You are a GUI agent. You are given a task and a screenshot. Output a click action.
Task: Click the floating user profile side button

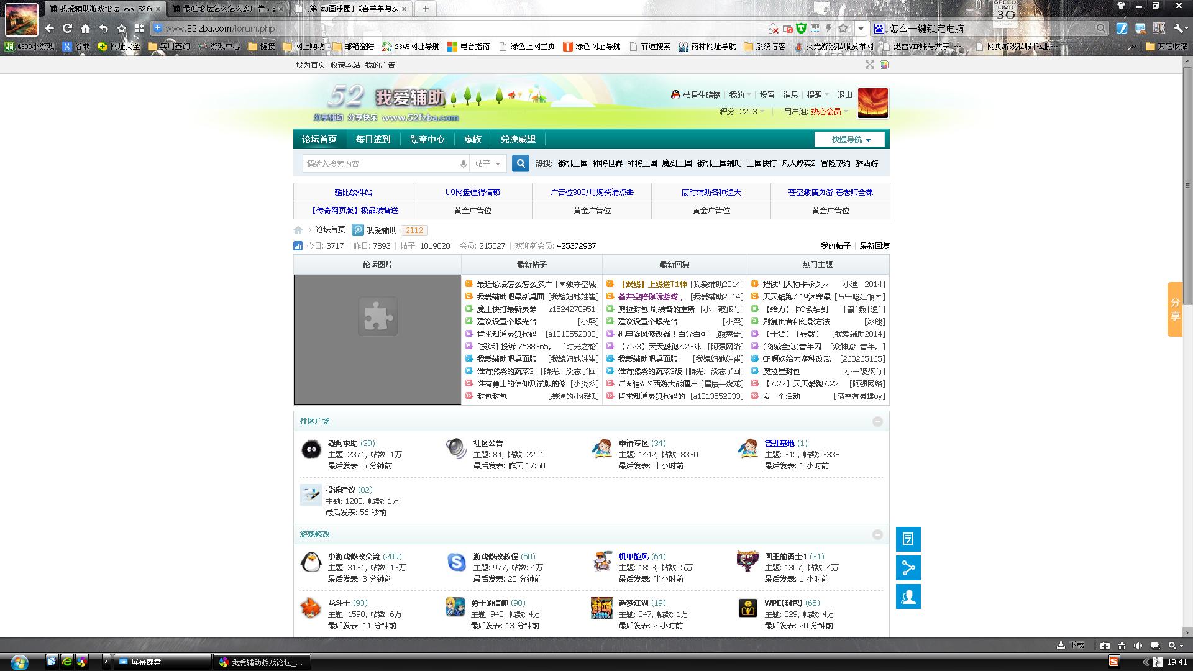[908, 596]
